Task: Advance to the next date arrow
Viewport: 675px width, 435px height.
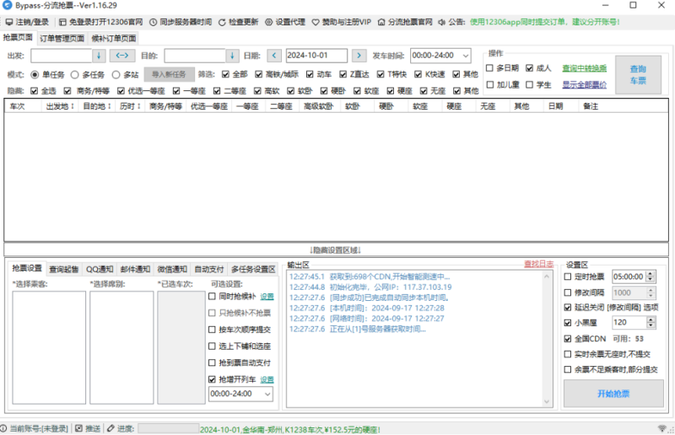Action: pyautogui.click(x=359, y=56)
